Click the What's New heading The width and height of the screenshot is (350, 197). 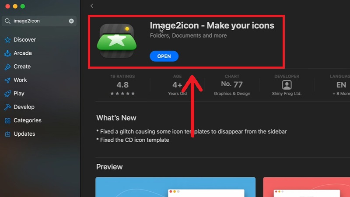coord(116,118)
